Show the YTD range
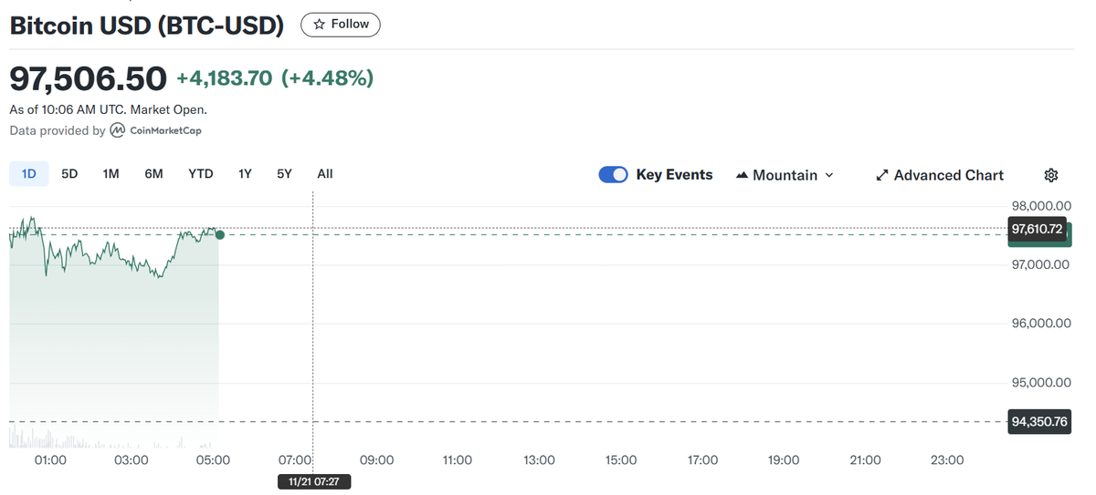Viewport: 1096px width, 495px height. tap(201, 173)
